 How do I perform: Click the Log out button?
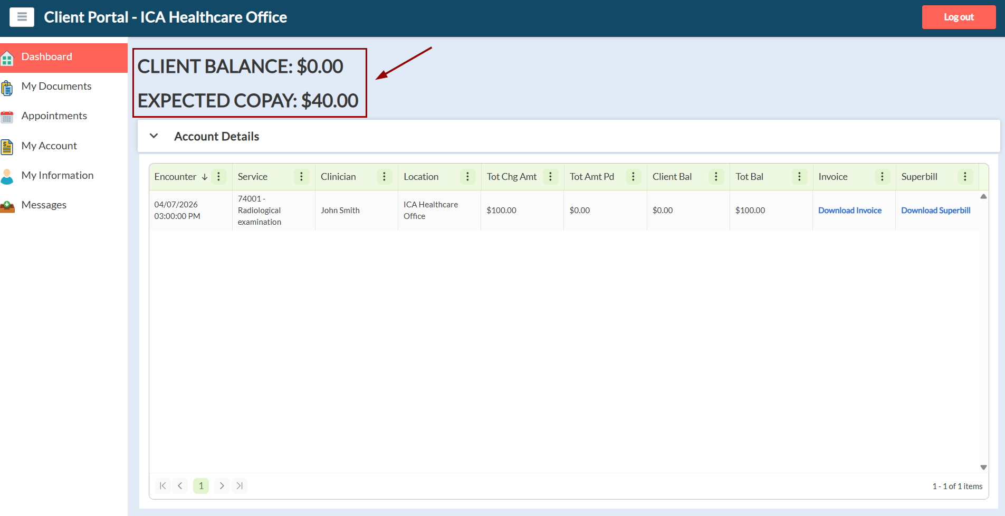(958, 17)
